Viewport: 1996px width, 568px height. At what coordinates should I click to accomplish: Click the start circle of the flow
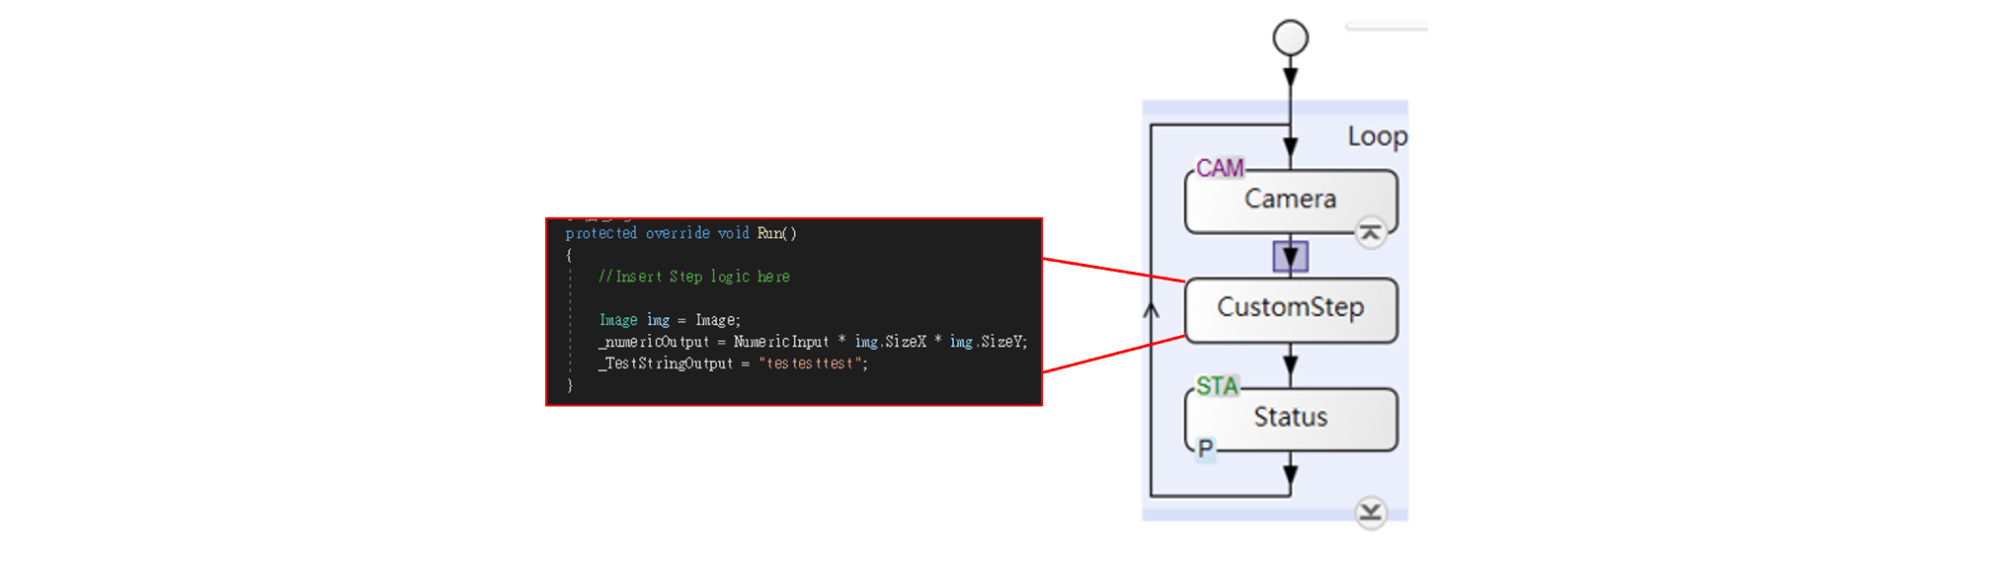tap(1291, 39)
